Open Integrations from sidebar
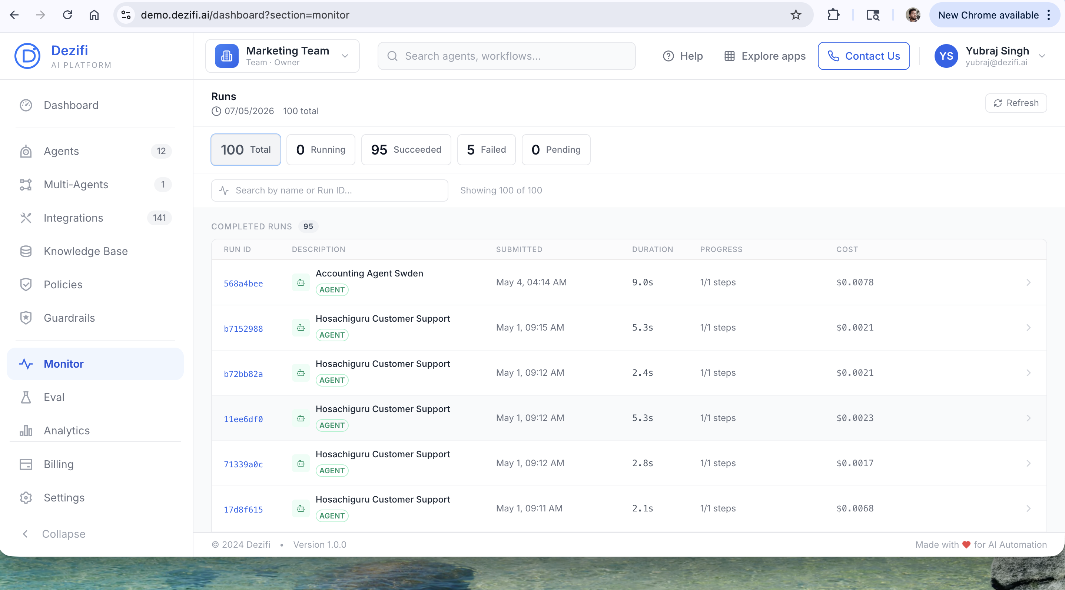 [94, 218]
